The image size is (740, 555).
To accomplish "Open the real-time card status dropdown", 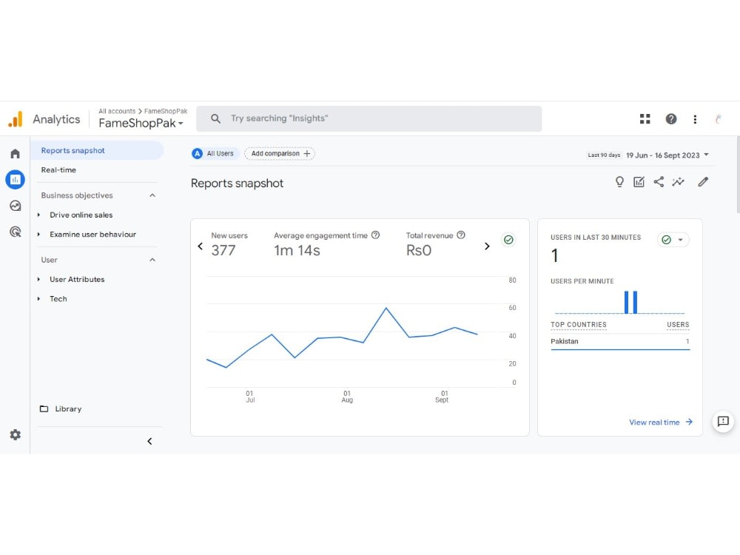I will click(x=673, y=240).
